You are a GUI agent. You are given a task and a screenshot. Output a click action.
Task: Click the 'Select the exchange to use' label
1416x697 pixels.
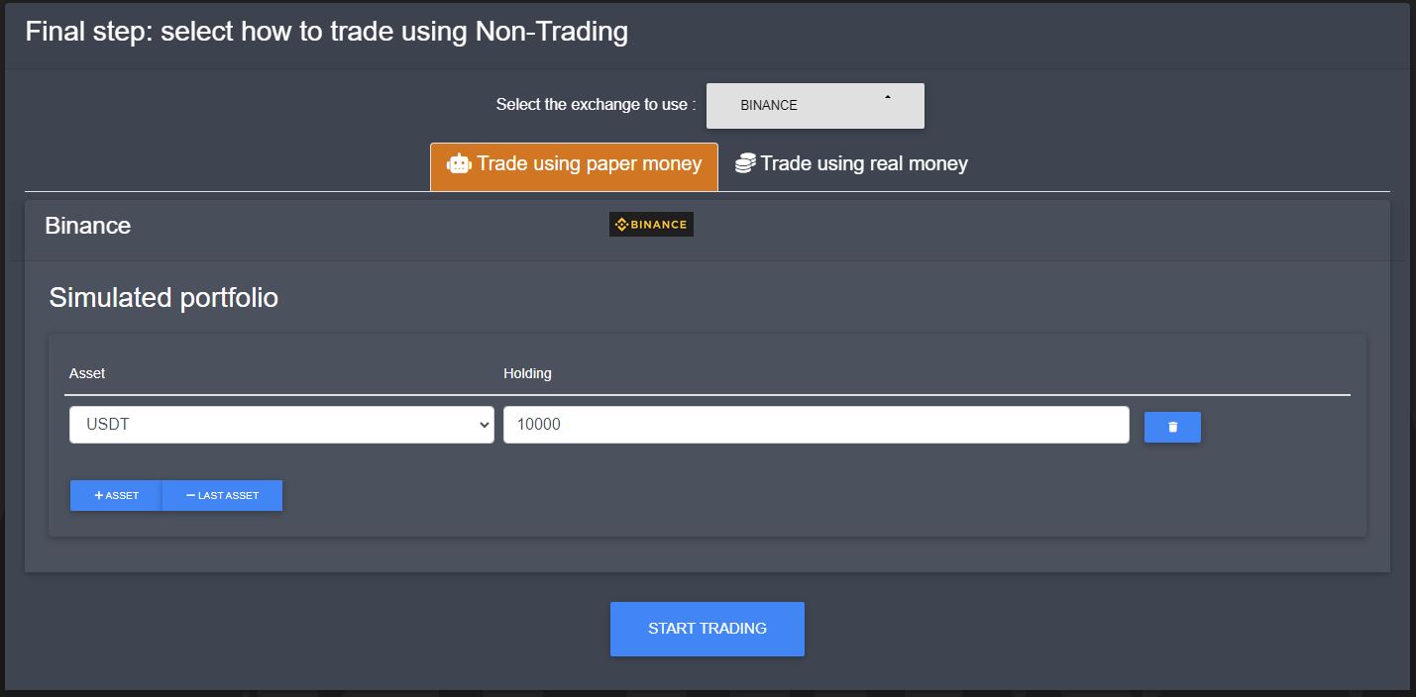click(596, 105)
